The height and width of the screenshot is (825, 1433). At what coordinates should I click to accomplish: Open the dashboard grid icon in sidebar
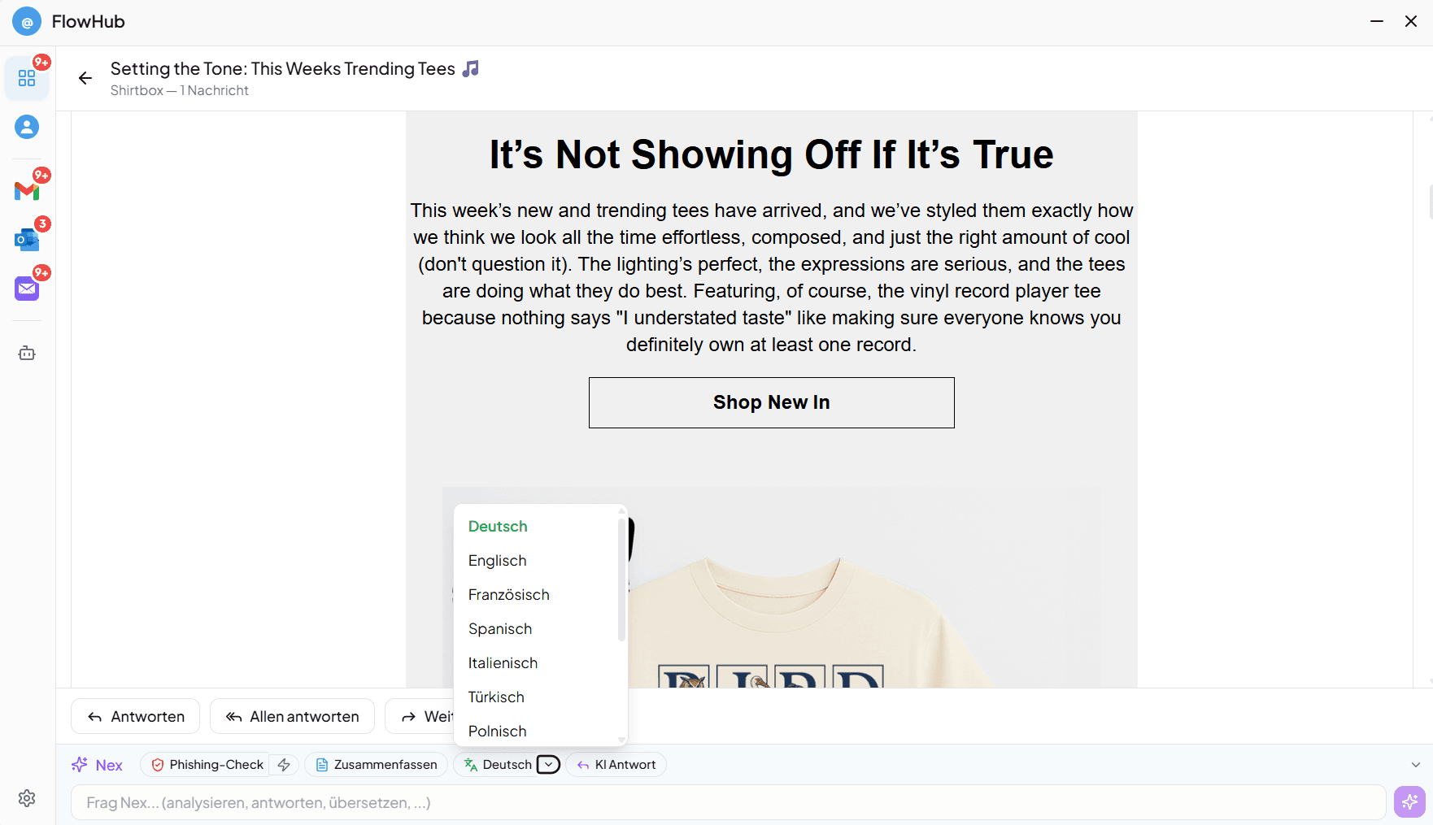click(27, 78)
